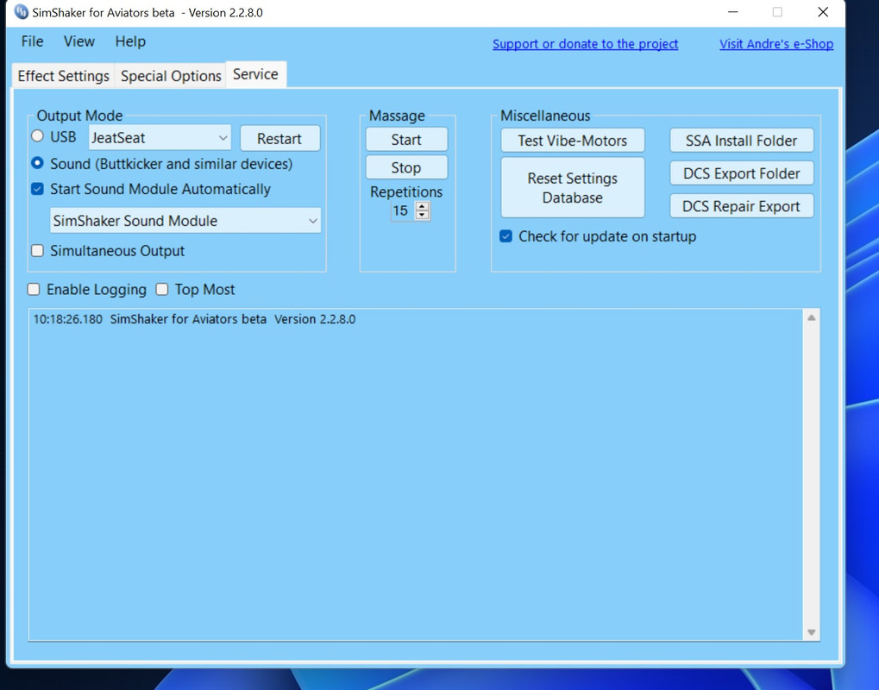Viewport: 879px width, 690px height.
Task: Select Sound (Buttkicker) output radio button
Action: pos(38,163)
